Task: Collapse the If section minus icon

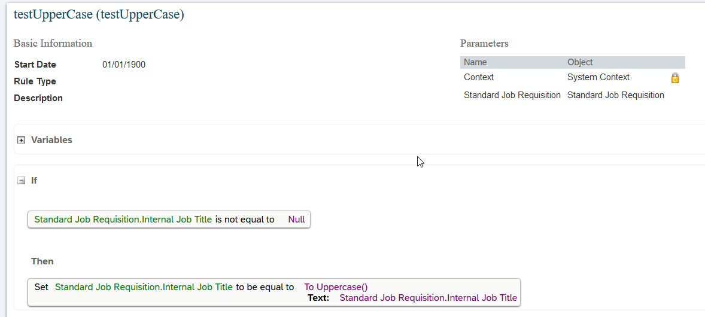Action: pos(21,181)
